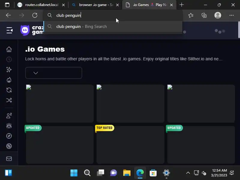The height and width of the screenshot is (180, 240).
Task: Open the taskbar clock showing 12:54 AM
Action: 219,173
